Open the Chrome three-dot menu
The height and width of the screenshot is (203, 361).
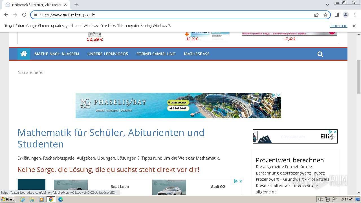coord(355,15)
